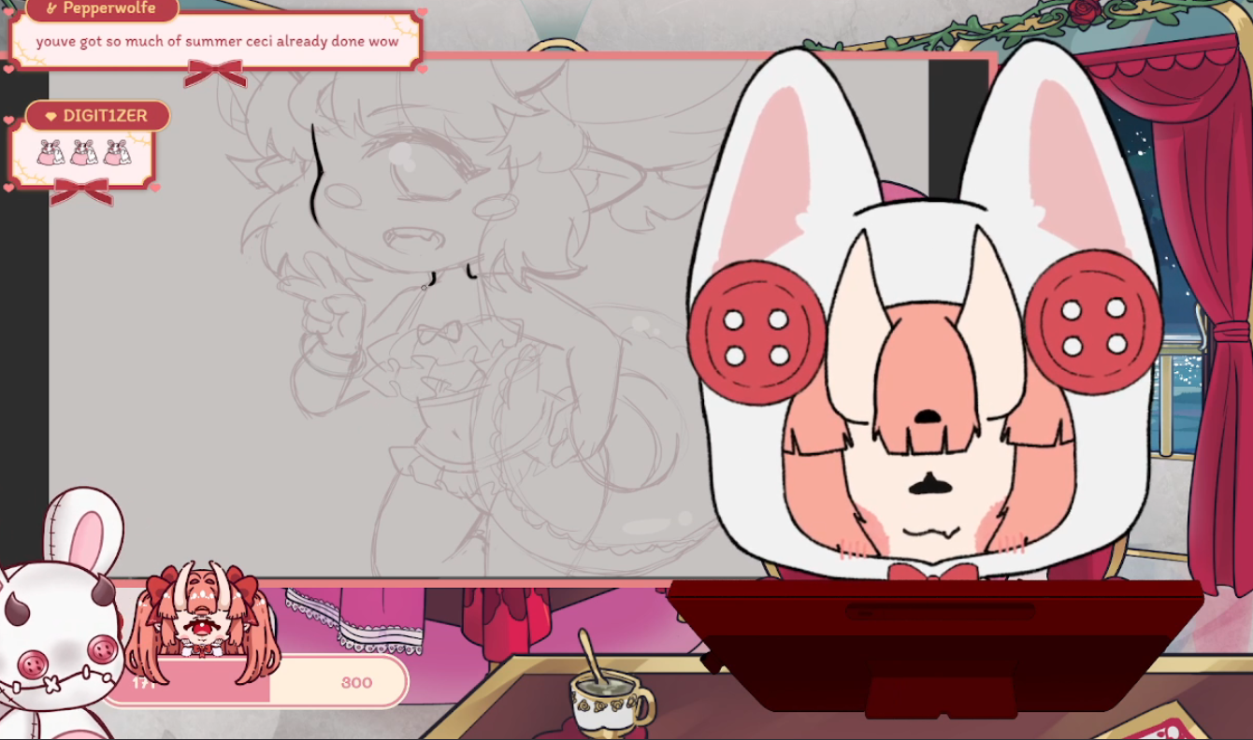The image size is (1253, 740).
Task: Click the 300 goal number on progress bar
Action: point(356,682)
